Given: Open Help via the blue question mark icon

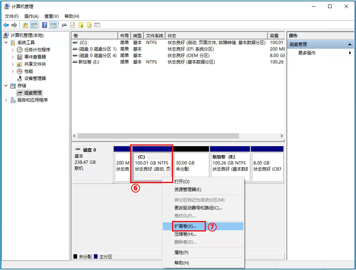Looking at the screenshot, I should click(x=44, y=25).
